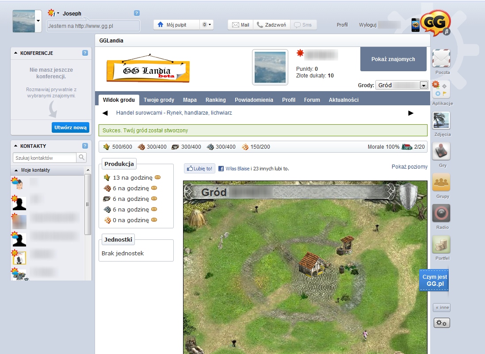Screen dimensions: 485x354
Task: Open the Aplikacje apps icon
Action: [x=441, y=89]
